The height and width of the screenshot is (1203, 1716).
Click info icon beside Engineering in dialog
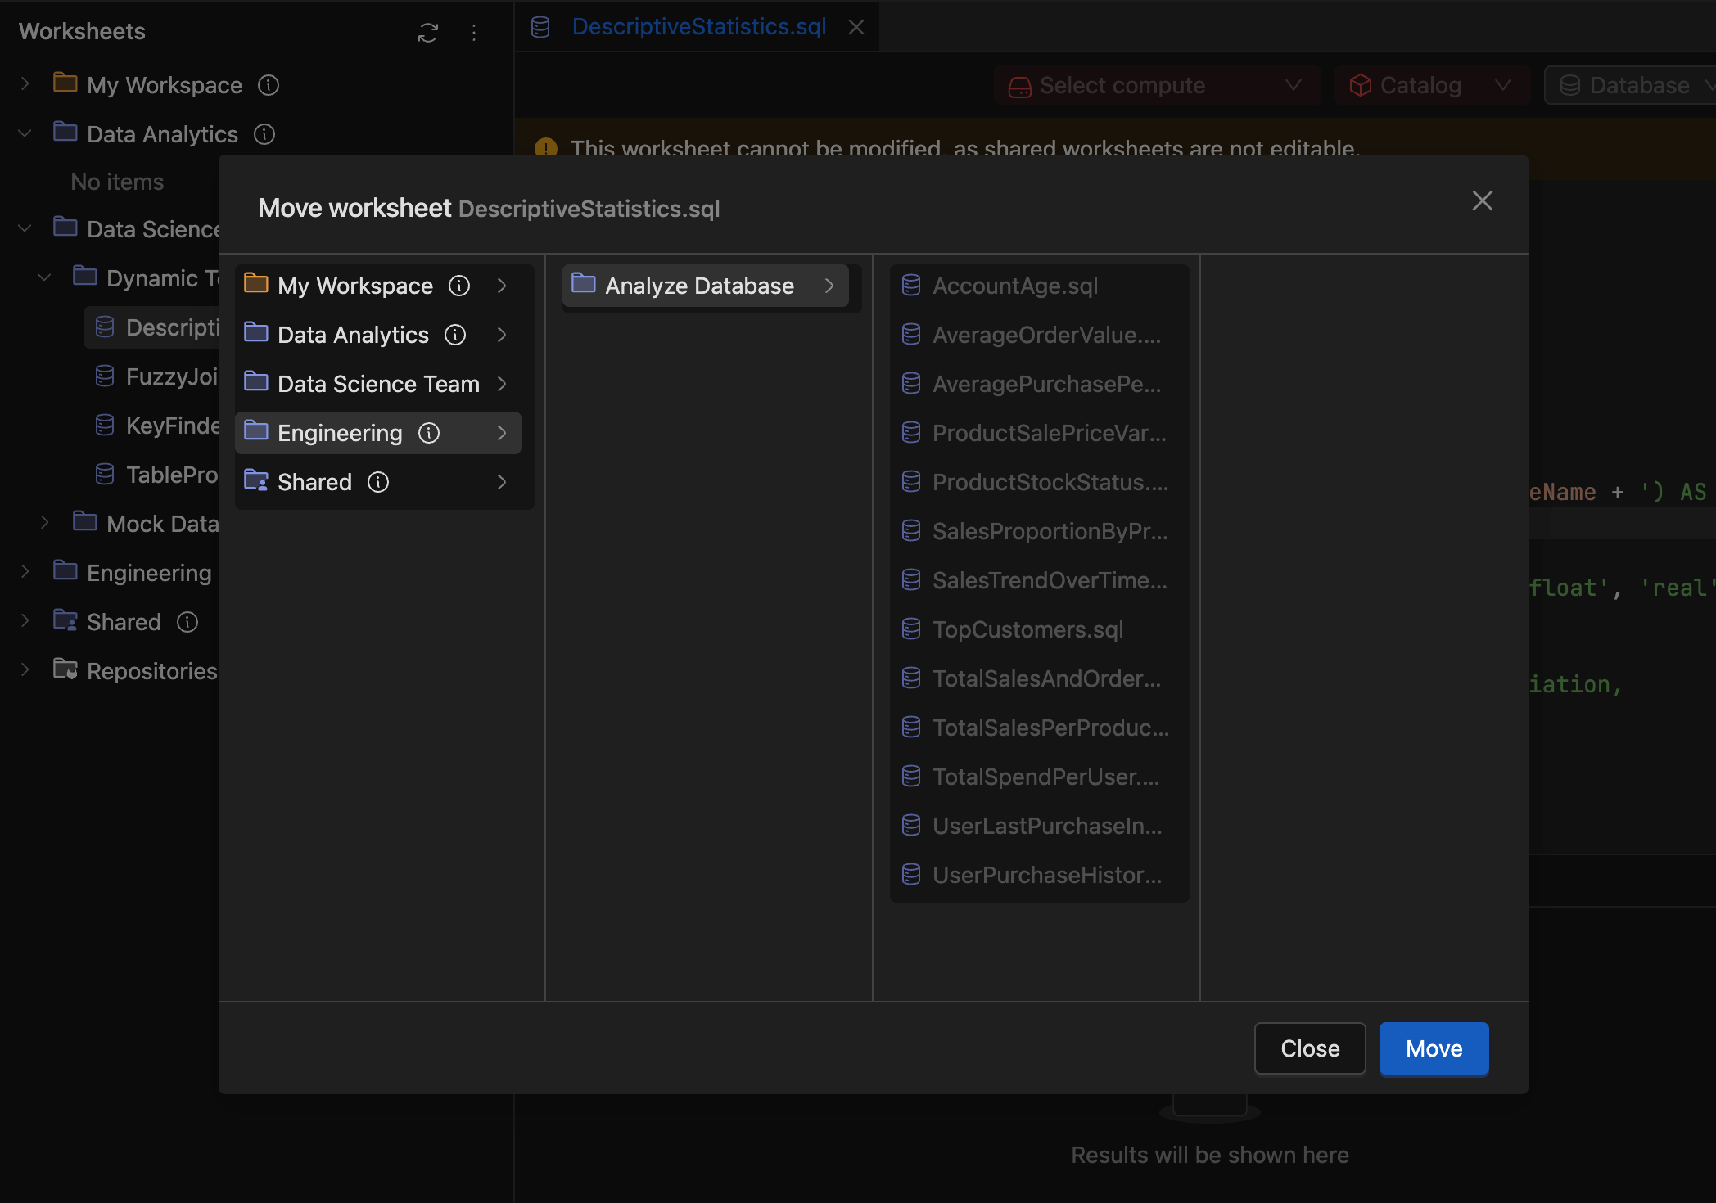[429, 433]
